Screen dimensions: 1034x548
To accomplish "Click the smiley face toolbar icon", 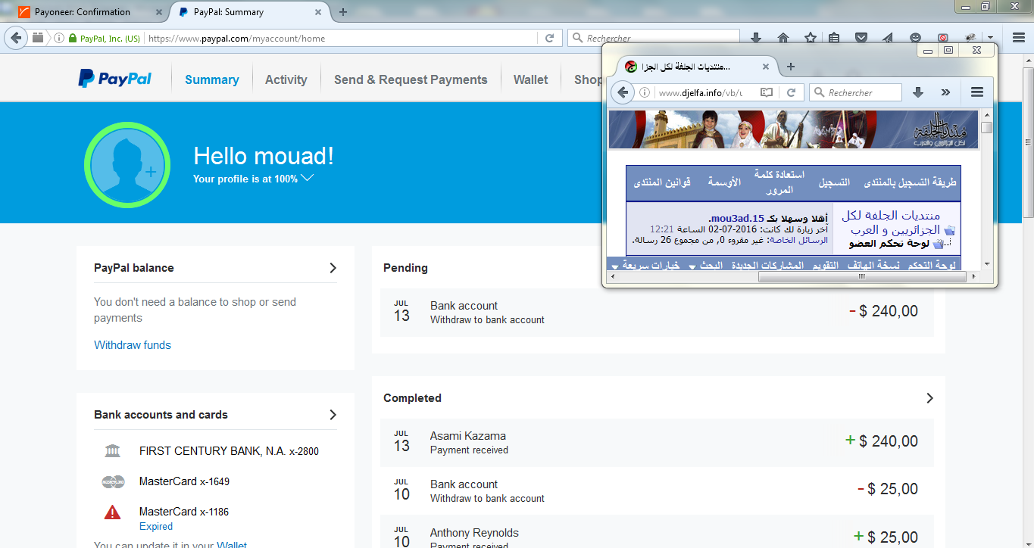I will coord(915,38).
